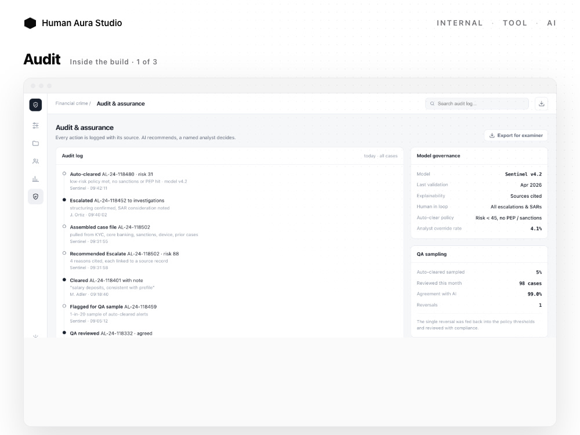Click the Sources cited explainability value
Viewport: 580px width, 435px height.
pyautogui.click(x=526, y=196)
